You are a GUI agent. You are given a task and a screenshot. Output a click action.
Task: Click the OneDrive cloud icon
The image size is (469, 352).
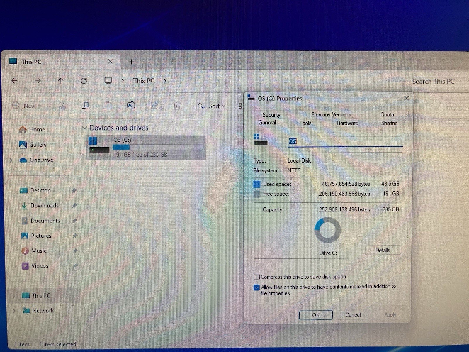click(x=23, y=160)
